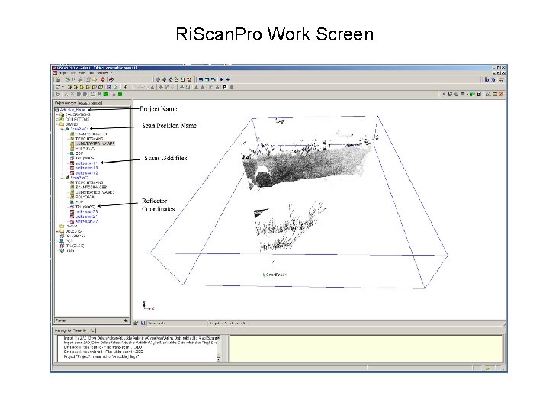This screenshot has height=412, width=549.
Task: Expand the COLLECTIONS folder node
Action: (x=57, y=120)
